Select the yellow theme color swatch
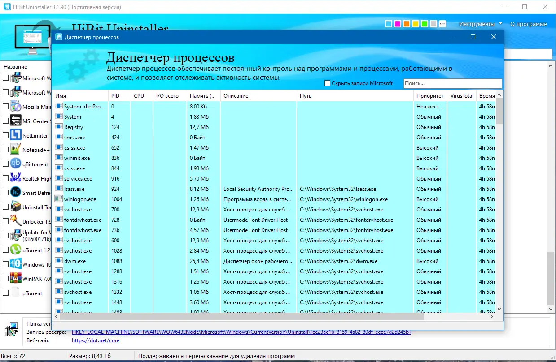The image size is (556, 362). [x=416, y=24]
